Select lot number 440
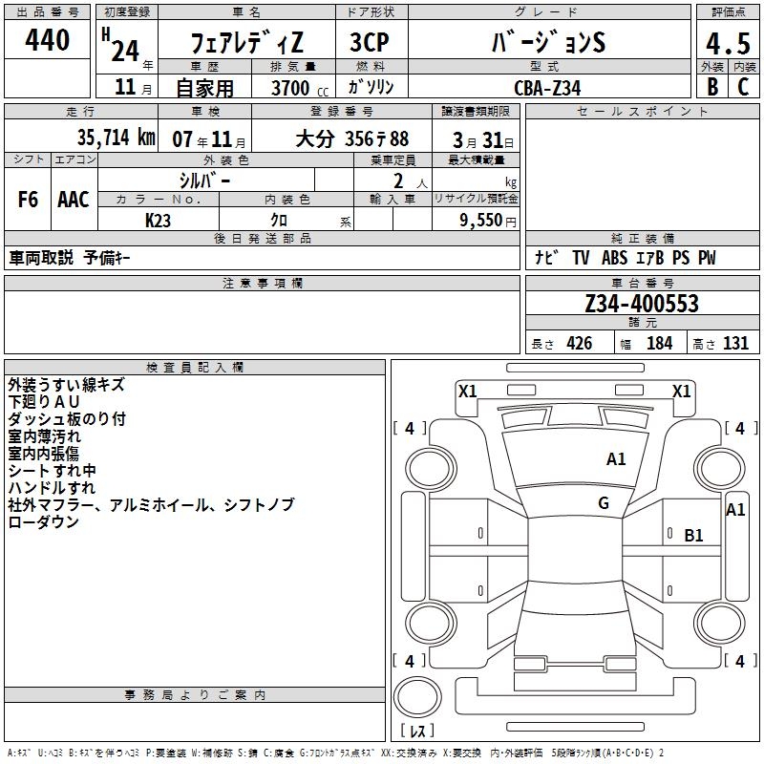764x764 pixels. click(x=47, y=39)
